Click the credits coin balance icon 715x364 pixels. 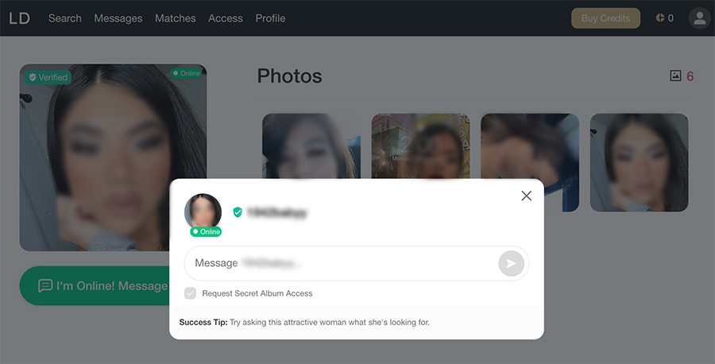point(659,18)
